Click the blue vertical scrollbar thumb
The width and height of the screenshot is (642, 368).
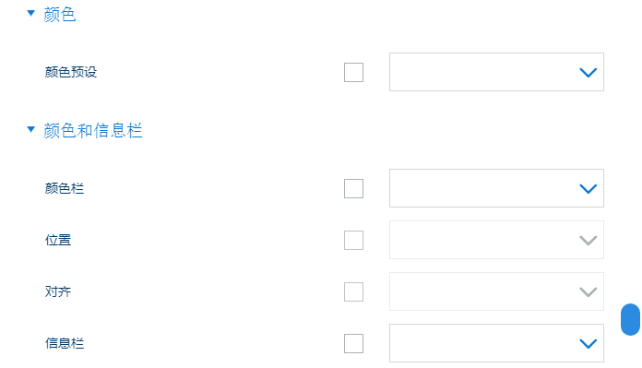(x=630, y=320)
